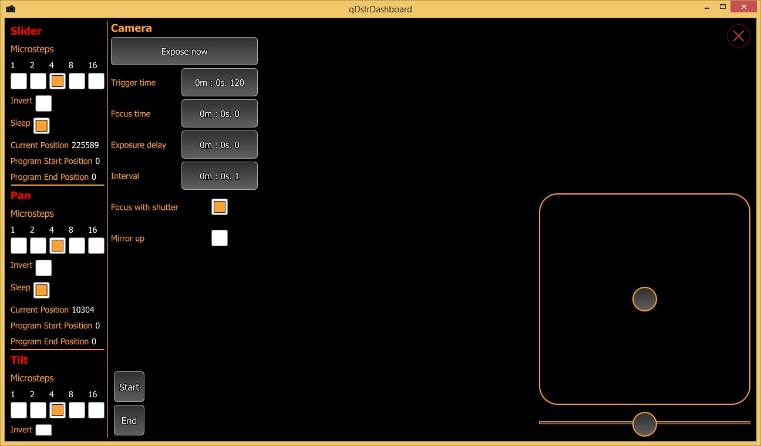Select Pan microsteps 2
The height and width of the screenshot is (446, 761).
pos(38,246)
